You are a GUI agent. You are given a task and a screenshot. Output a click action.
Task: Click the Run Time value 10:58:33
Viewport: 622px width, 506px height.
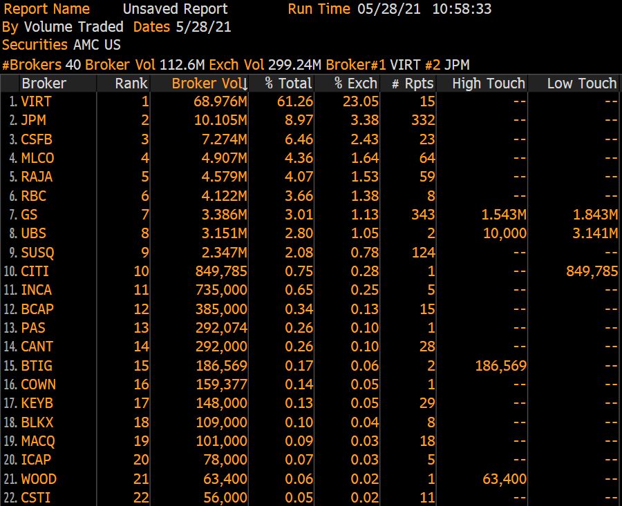click(462, 9)
